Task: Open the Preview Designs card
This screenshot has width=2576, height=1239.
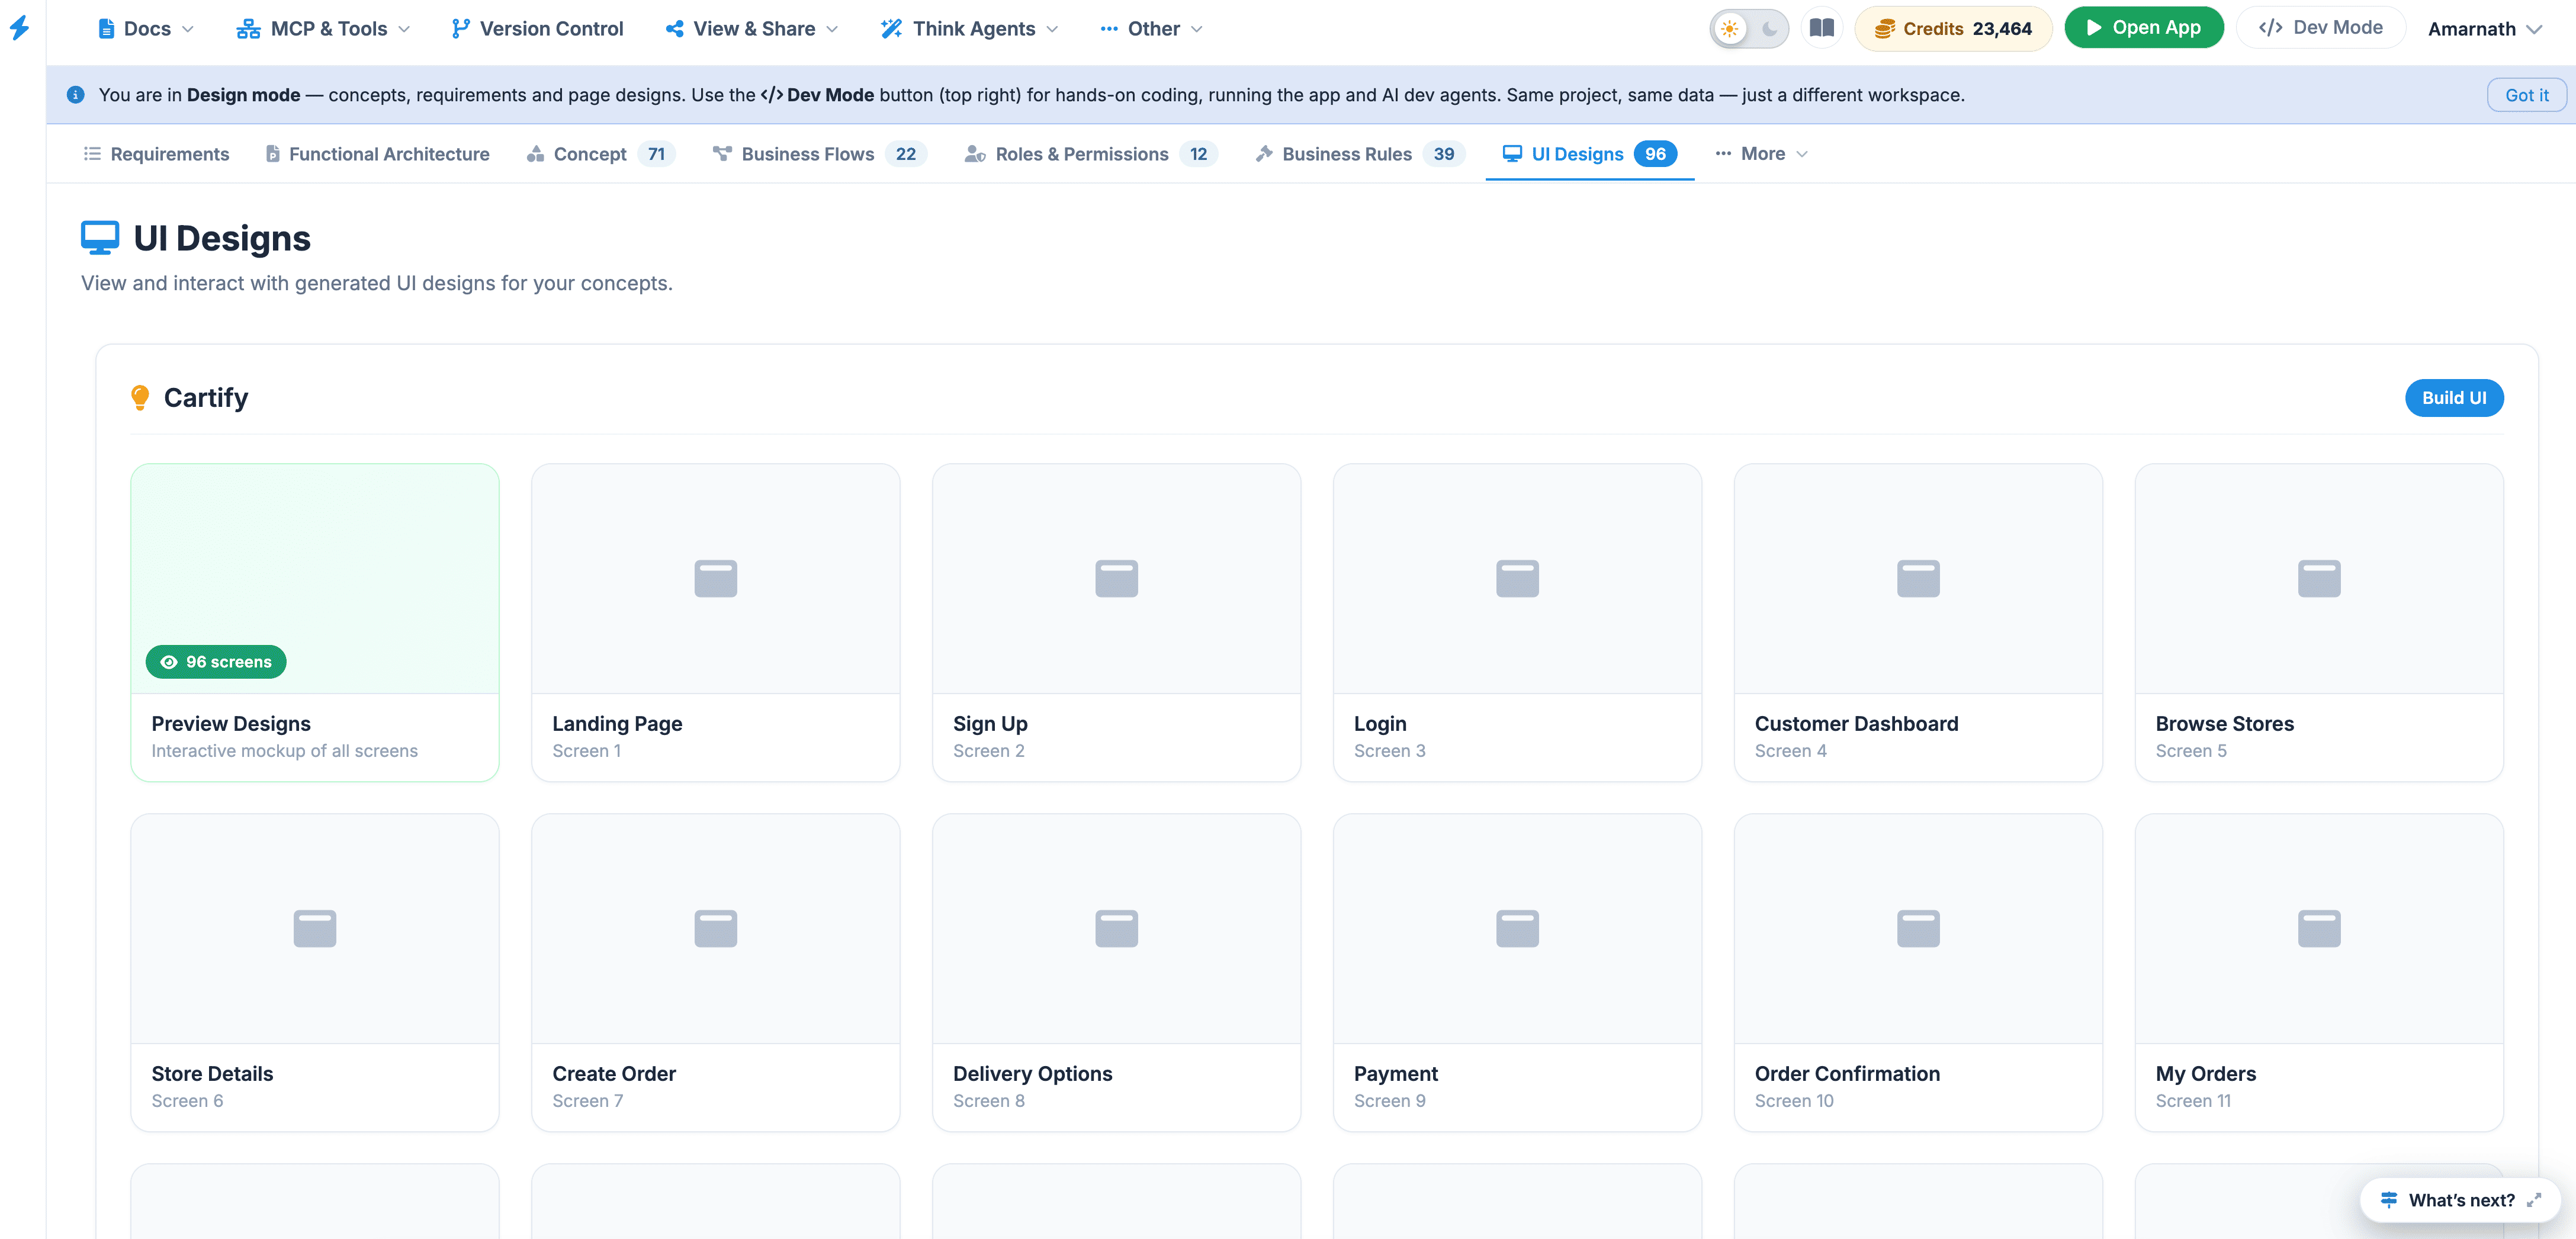Action: (315, 622)
